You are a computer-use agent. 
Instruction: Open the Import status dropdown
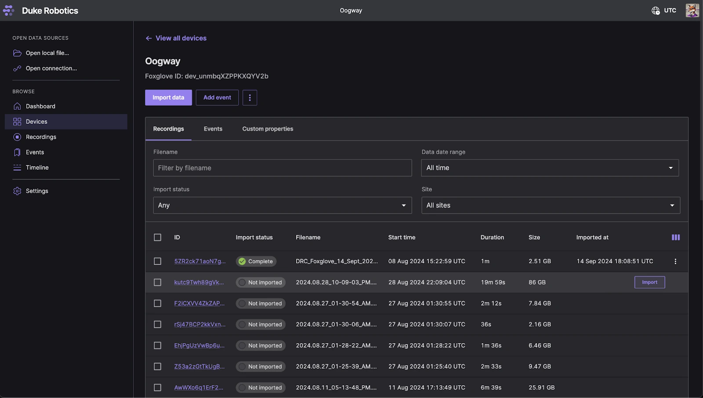(282, 205)
